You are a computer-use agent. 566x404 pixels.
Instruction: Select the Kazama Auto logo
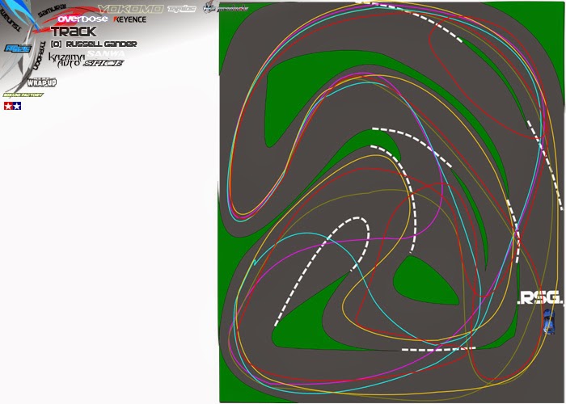pos(66,61)
